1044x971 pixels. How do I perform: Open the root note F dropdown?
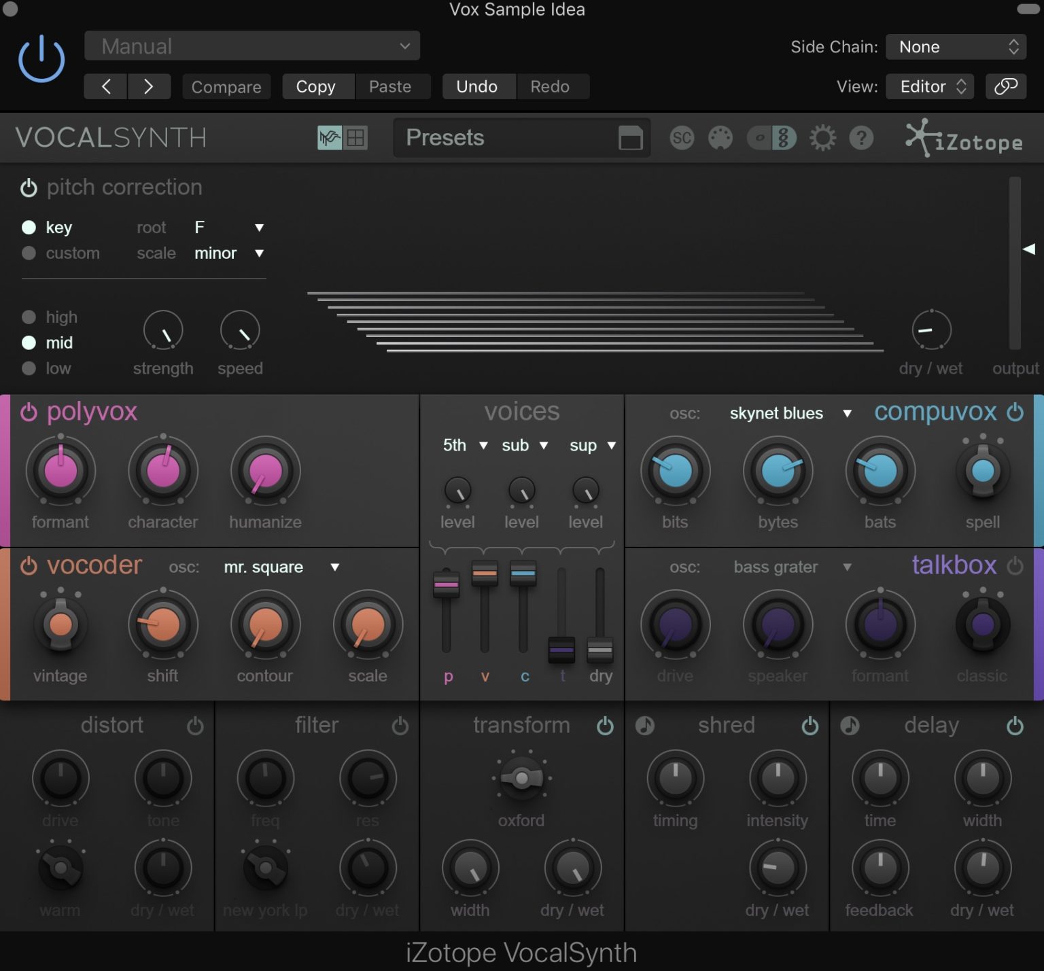coord(229,227)
